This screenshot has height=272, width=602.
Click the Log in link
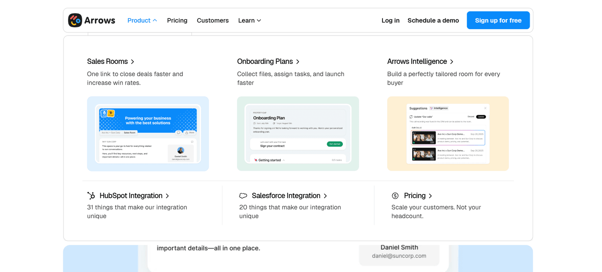point(390,20)
